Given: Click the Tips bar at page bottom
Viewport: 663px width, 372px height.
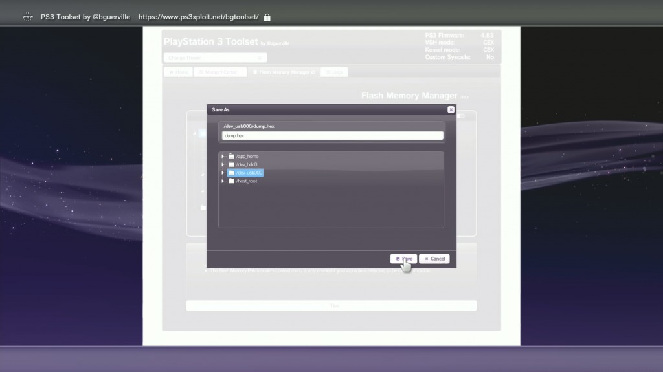Looking at the screenshot, I should point(331,305).
